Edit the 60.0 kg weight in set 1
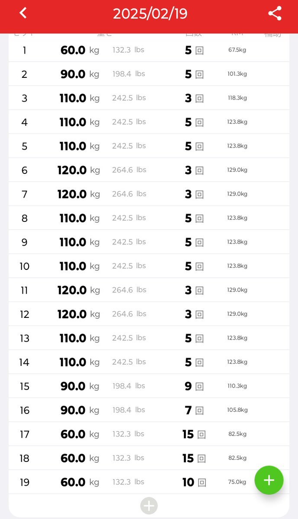This screenshot has height=519, width=298. tap(73, 50)
